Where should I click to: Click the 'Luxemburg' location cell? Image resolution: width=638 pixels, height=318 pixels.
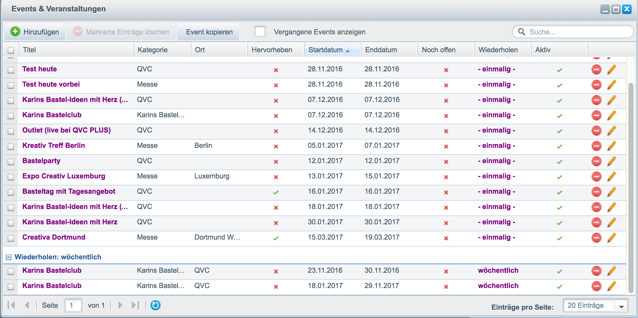[212, 176]
